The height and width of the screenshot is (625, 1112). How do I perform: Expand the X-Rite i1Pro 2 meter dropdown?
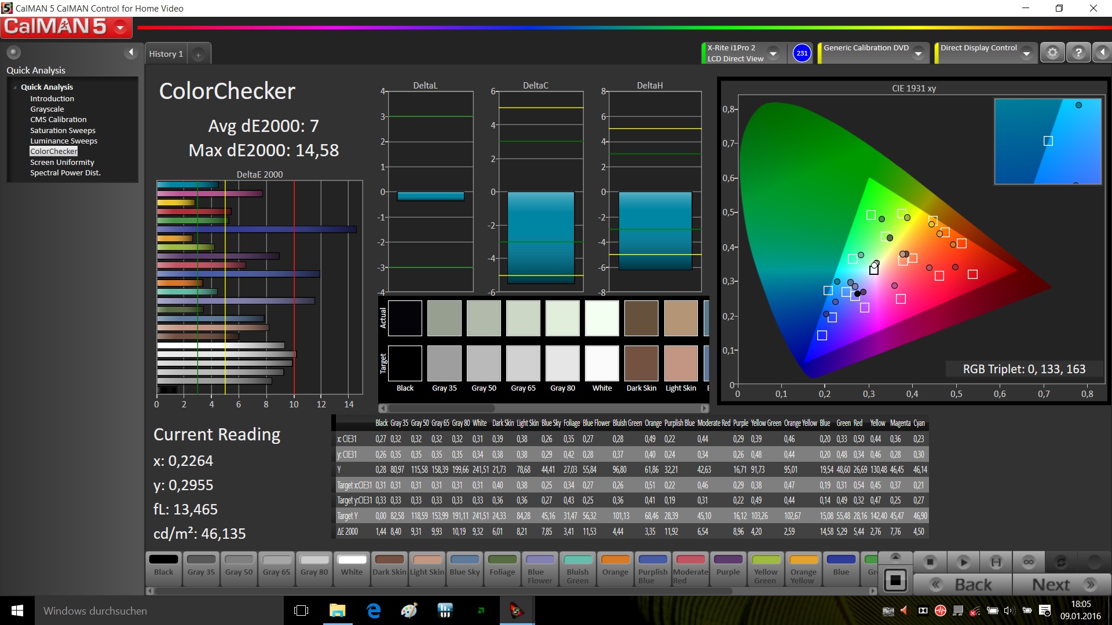coord(773,53)
